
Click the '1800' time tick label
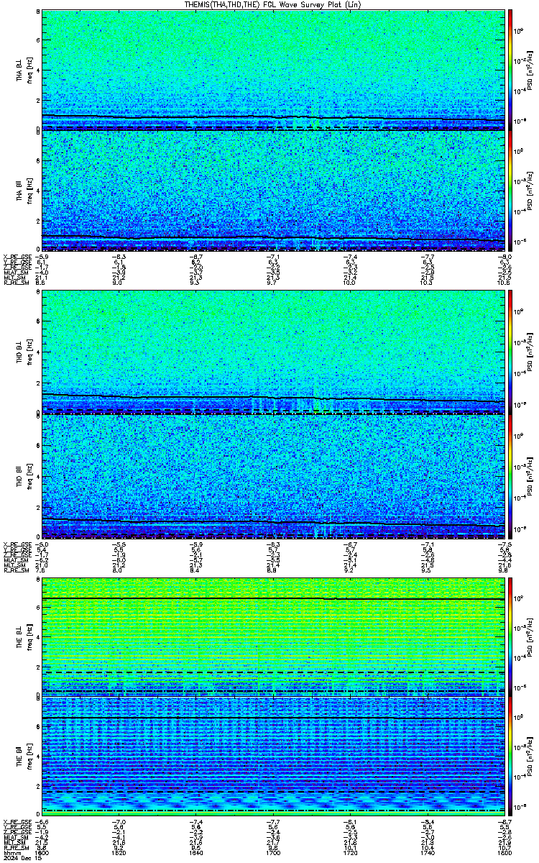503,853
